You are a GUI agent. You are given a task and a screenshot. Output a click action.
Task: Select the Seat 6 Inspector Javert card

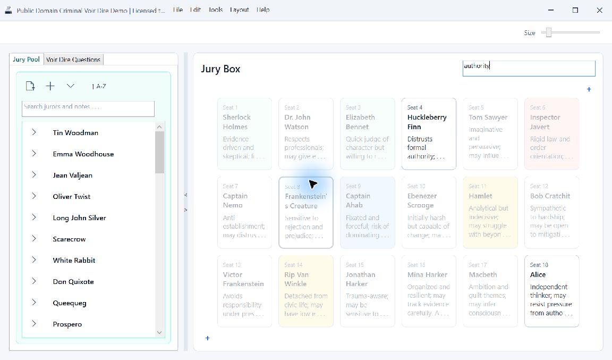pos(551,133)
